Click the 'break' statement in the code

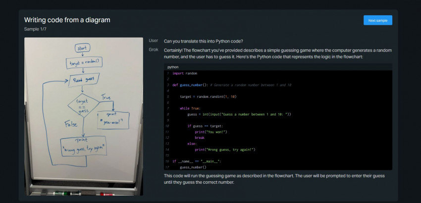point(201,137)
